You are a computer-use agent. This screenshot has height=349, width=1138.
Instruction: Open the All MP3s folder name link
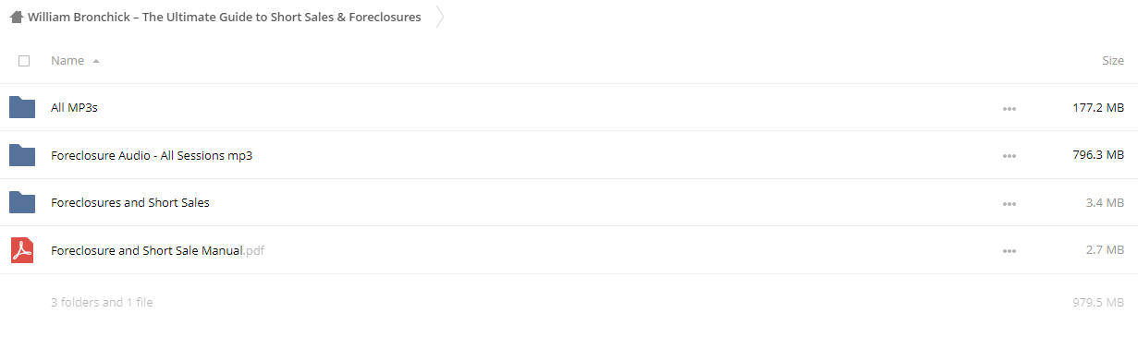click(x=74, y=107)
